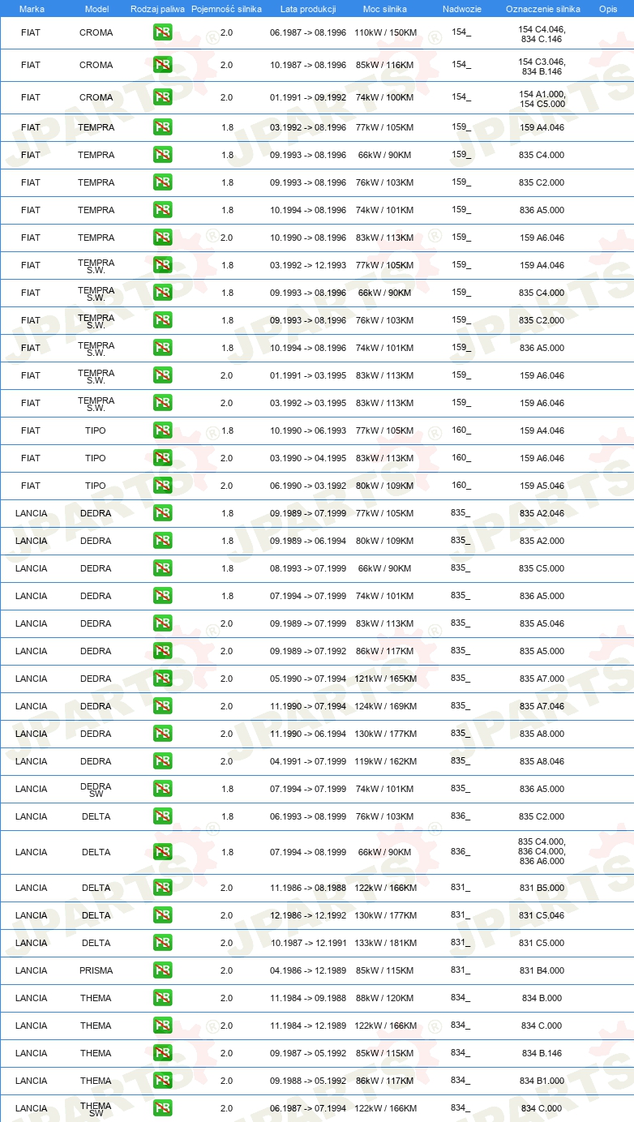634x1122 pixels.
Task: Click petrol icon in Delta 76kW / 103KM row
Action: pos(163,816)
